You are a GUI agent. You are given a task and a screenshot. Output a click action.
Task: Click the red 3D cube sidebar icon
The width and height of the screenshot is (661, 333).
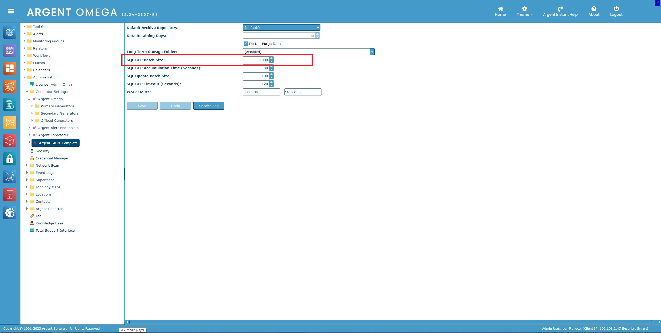point(10,141)
